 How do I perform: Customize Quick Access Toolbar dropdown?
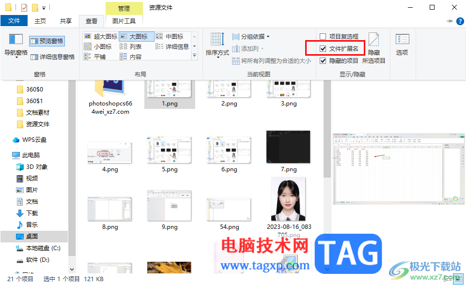[x=44, y=8]
